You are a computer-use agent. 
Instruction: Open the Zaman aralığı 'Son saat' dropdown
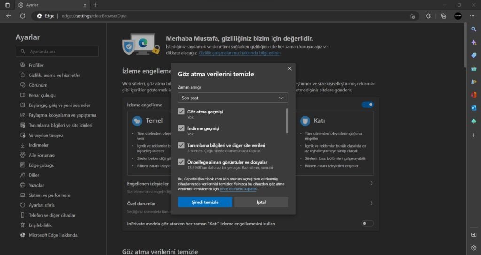233,97
